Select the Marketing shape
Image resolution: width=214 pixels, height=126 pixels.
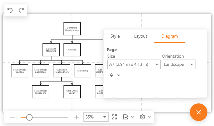click(83, 71)
